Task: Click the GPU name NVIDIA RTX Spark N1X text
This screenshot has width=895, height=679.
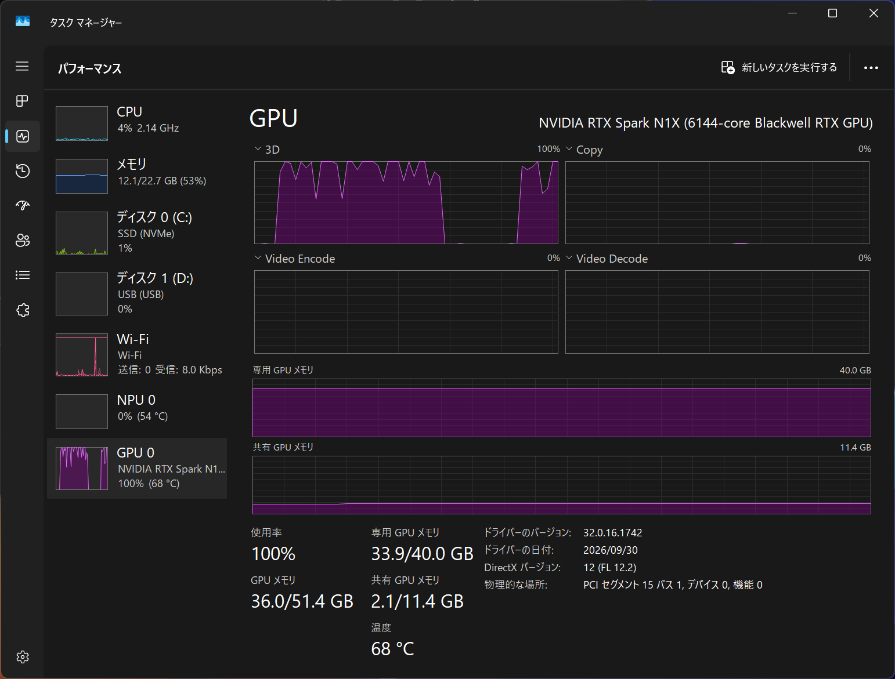Action: [x=706, y=123]
